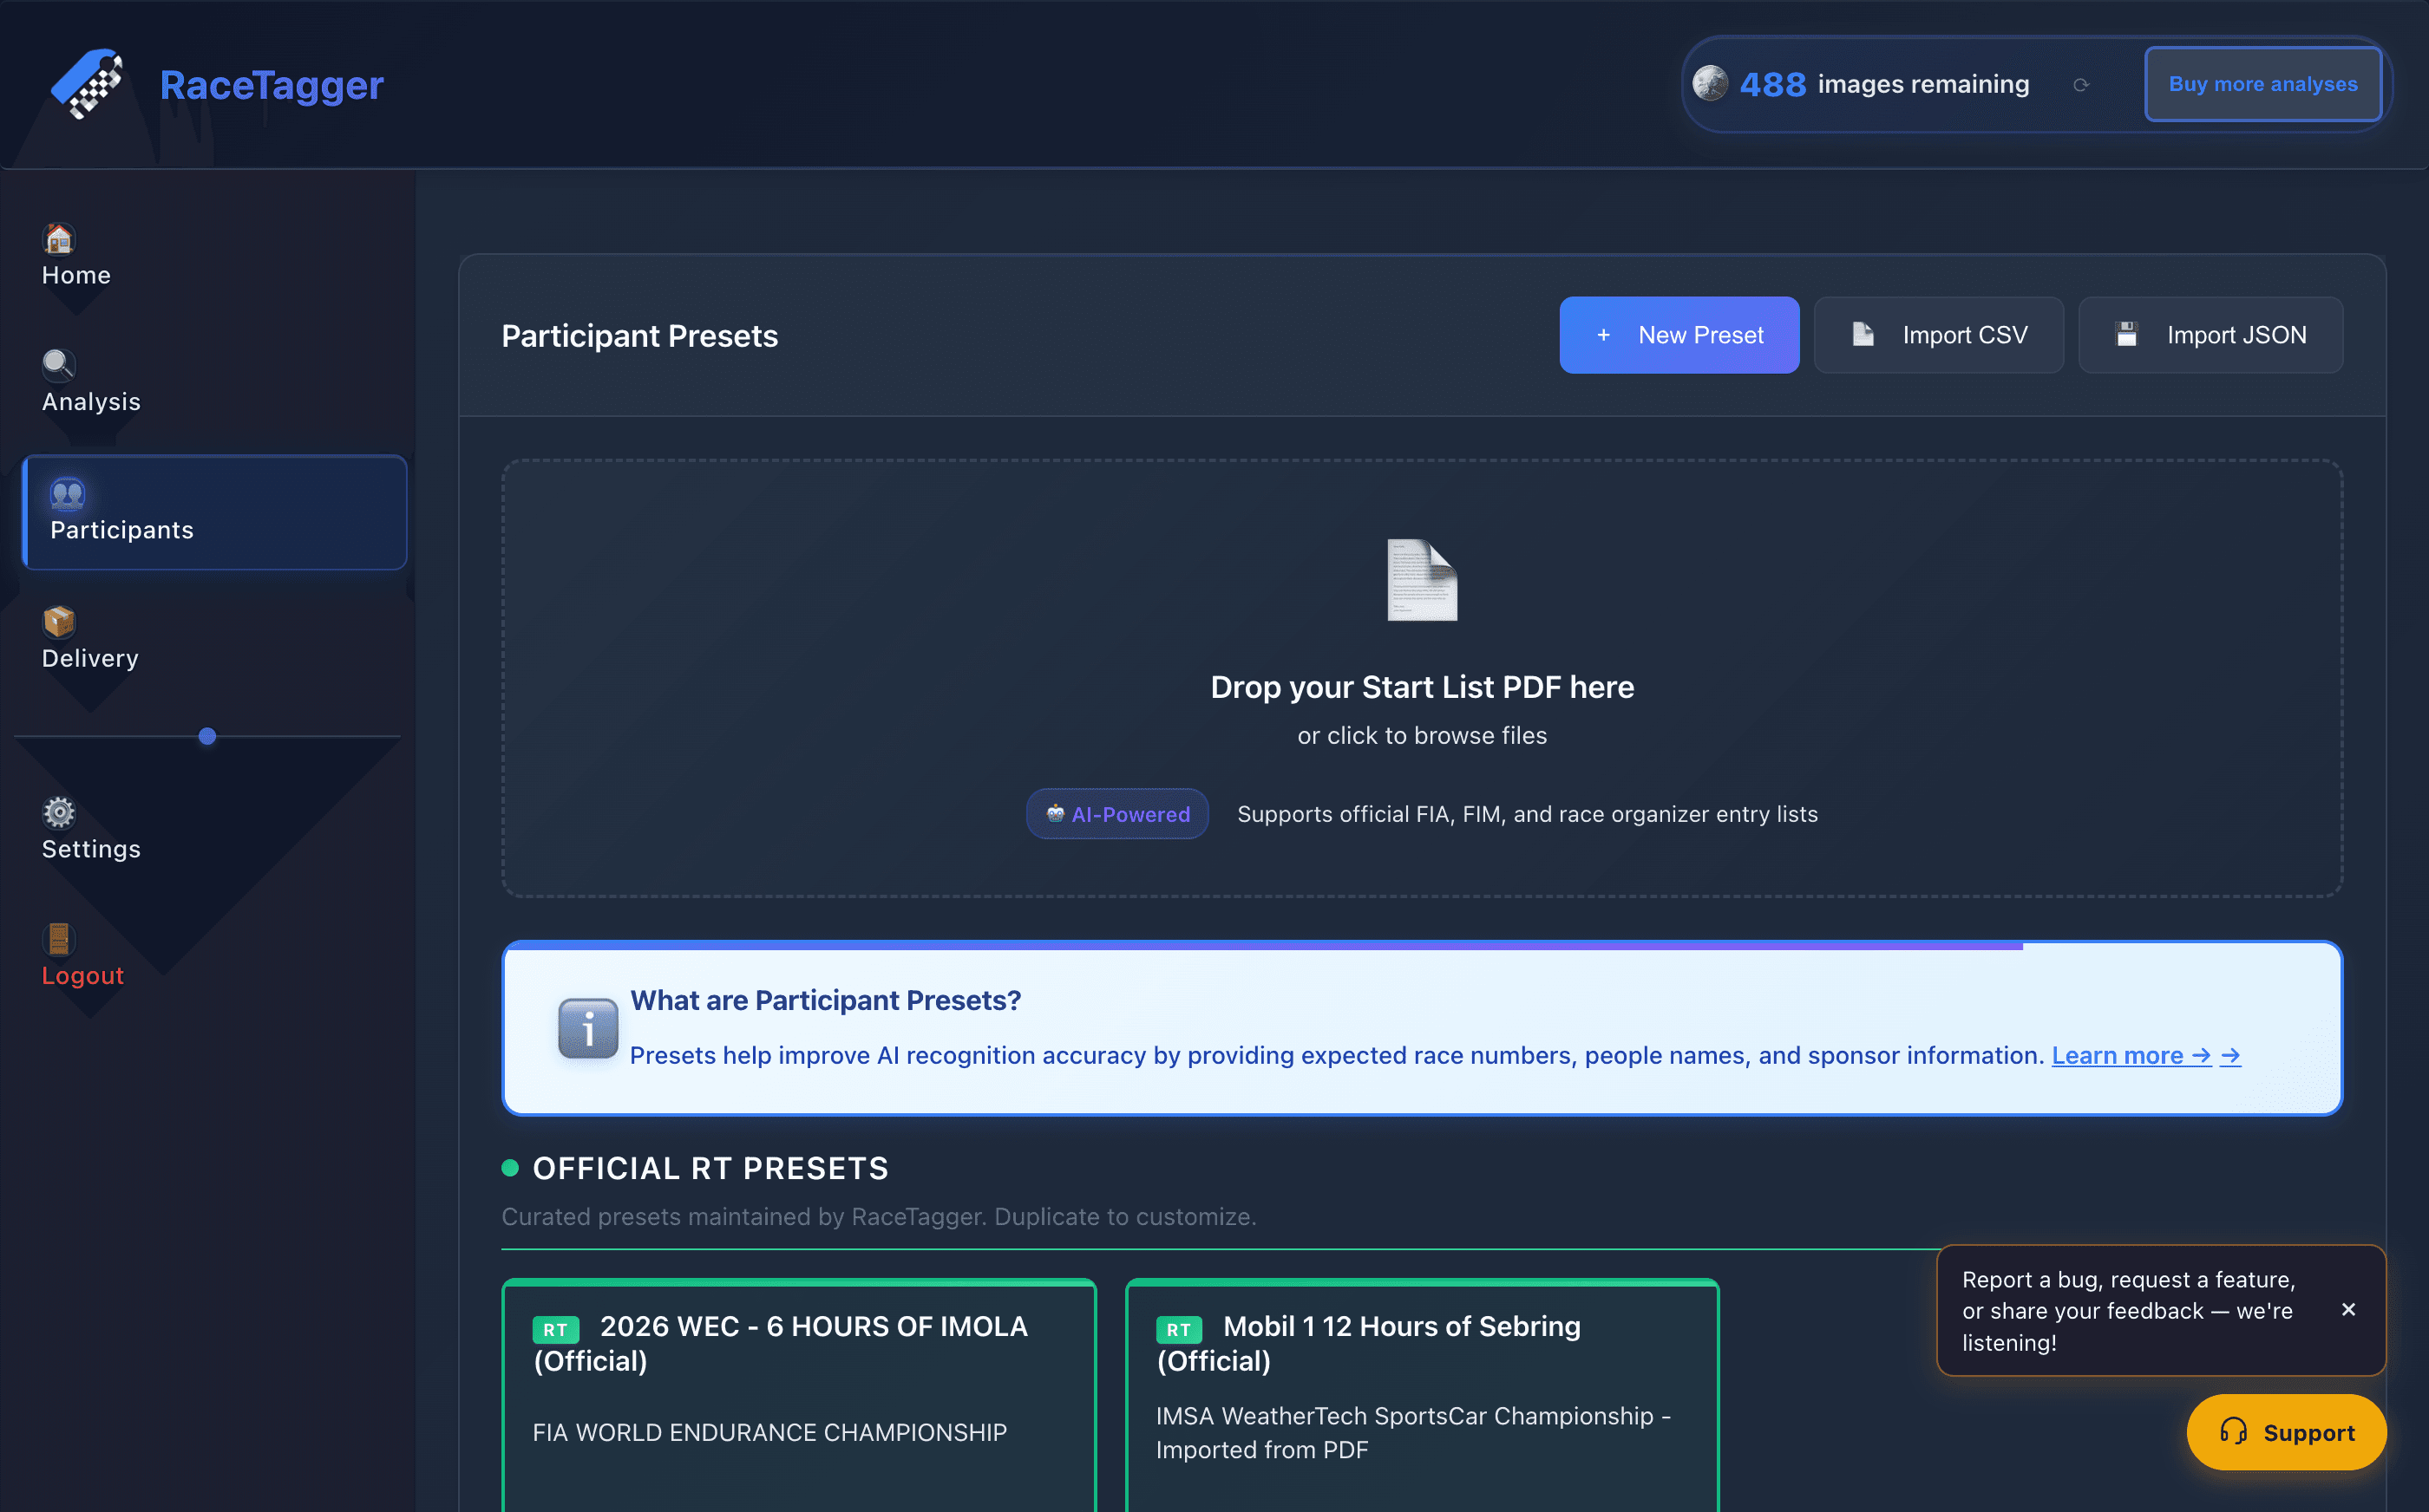The image size is (2429, 1512).
Task: Click the 488 images remaining counter
Action: coord(1883,84)
